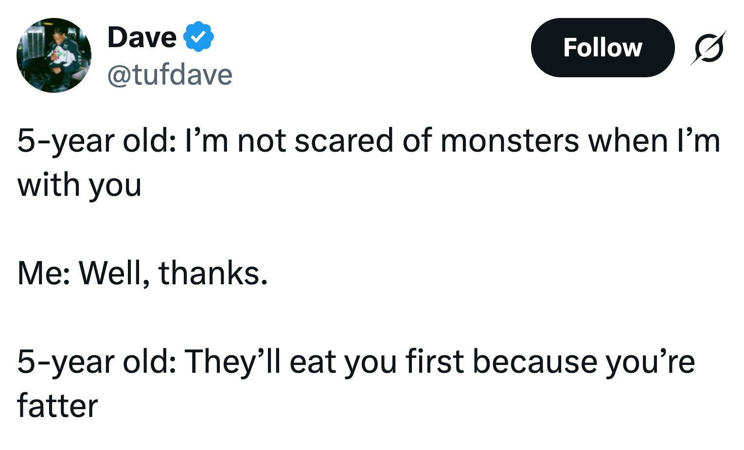Viewport: 744px width, 450px height.
Task: Click the blue verified checkmark badge
Action: 198,37
